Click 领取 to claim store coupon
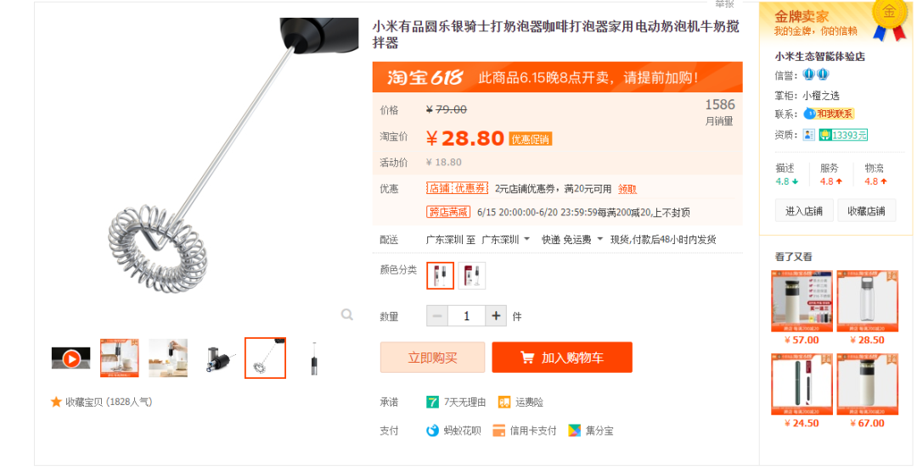 (627, 189)
